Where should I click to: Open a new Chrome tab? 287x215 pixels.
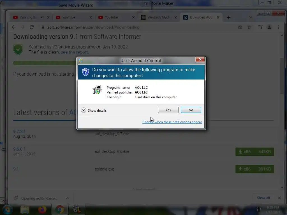[229, 17]
